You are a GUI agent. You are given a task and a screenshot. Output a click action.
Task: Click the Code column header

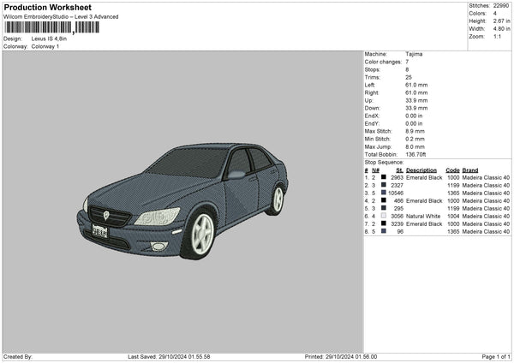(x=452, y=170)
